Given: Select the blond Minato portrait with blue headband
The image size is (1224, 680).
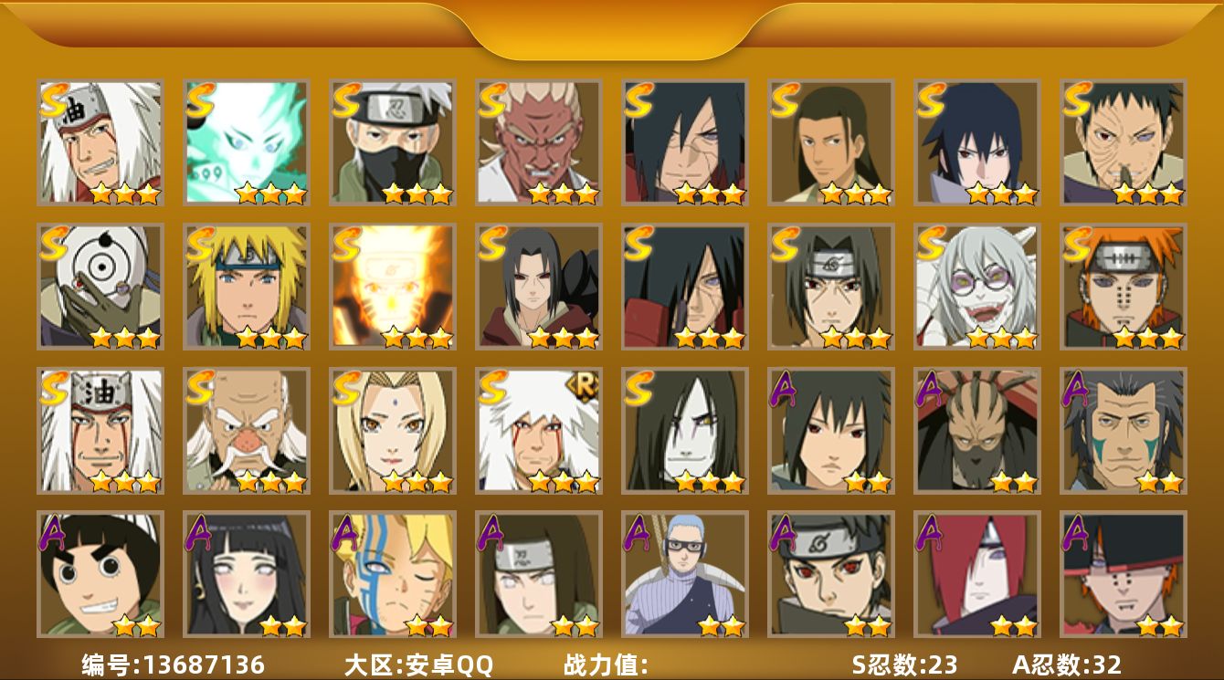Looking at the screenshot, I should [247, 287].
